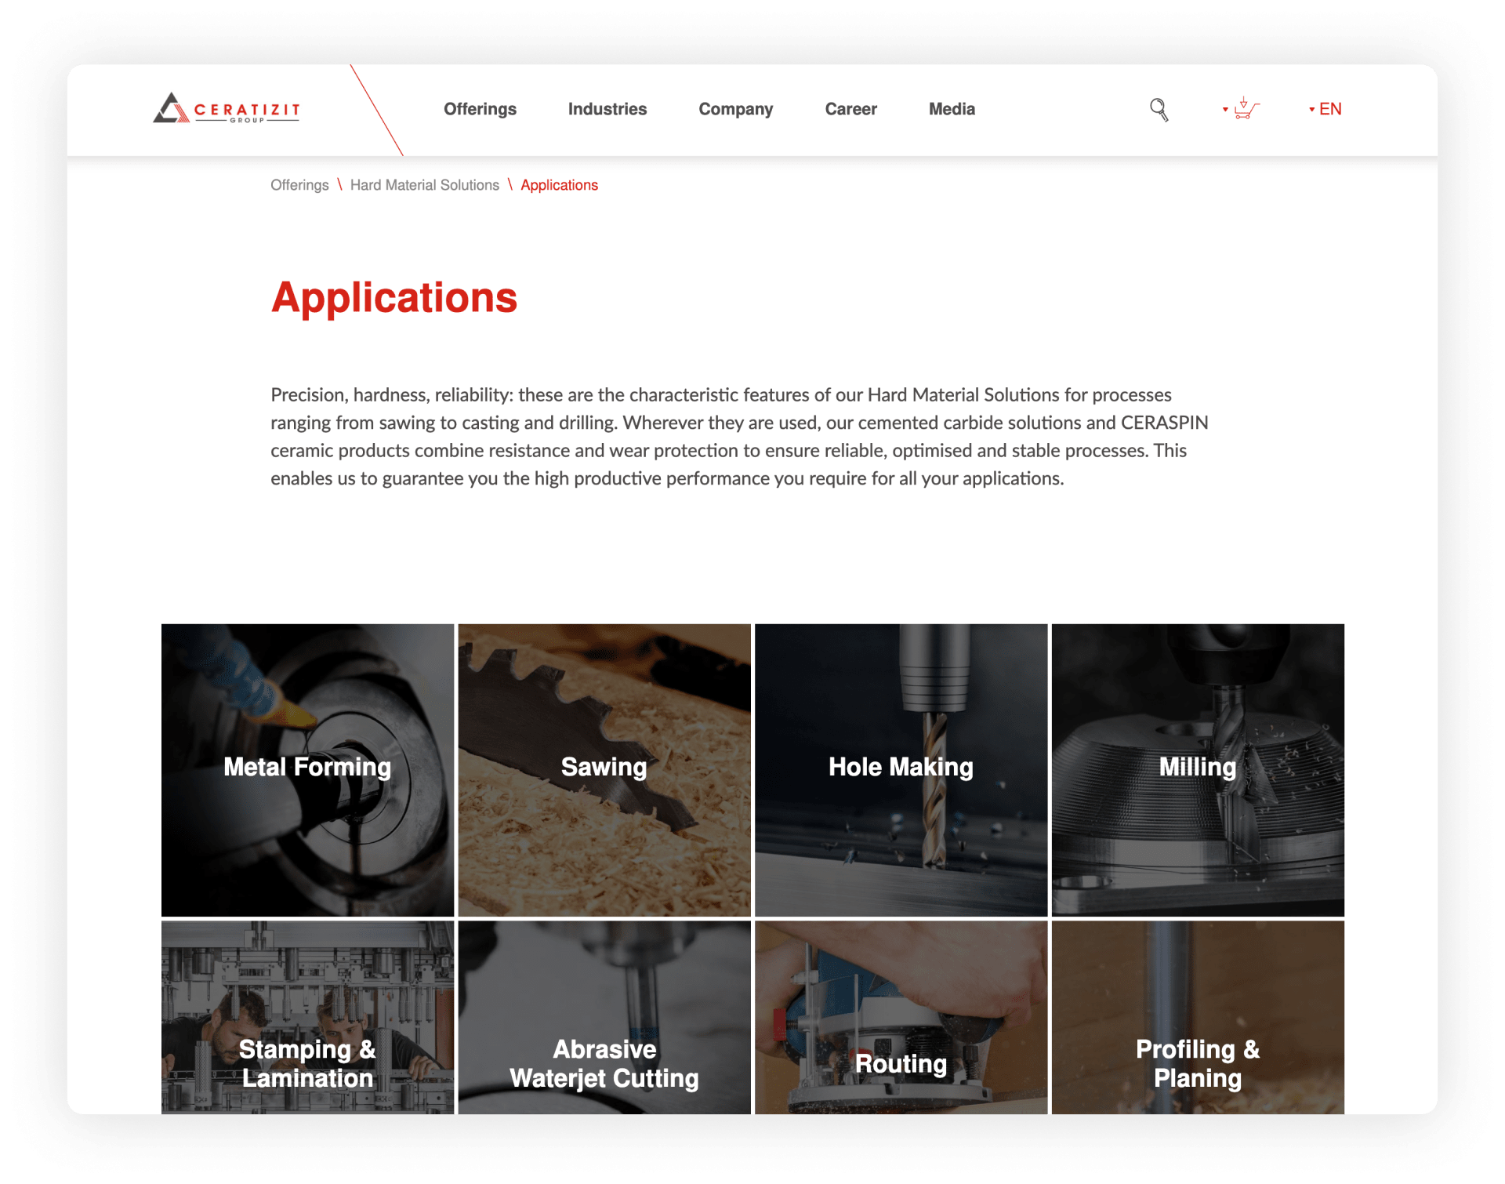Image resolution: width=1505 pixels, height=1184 pixels.
Task: Click the Industries navigation menu item
Action: [607, 109]
